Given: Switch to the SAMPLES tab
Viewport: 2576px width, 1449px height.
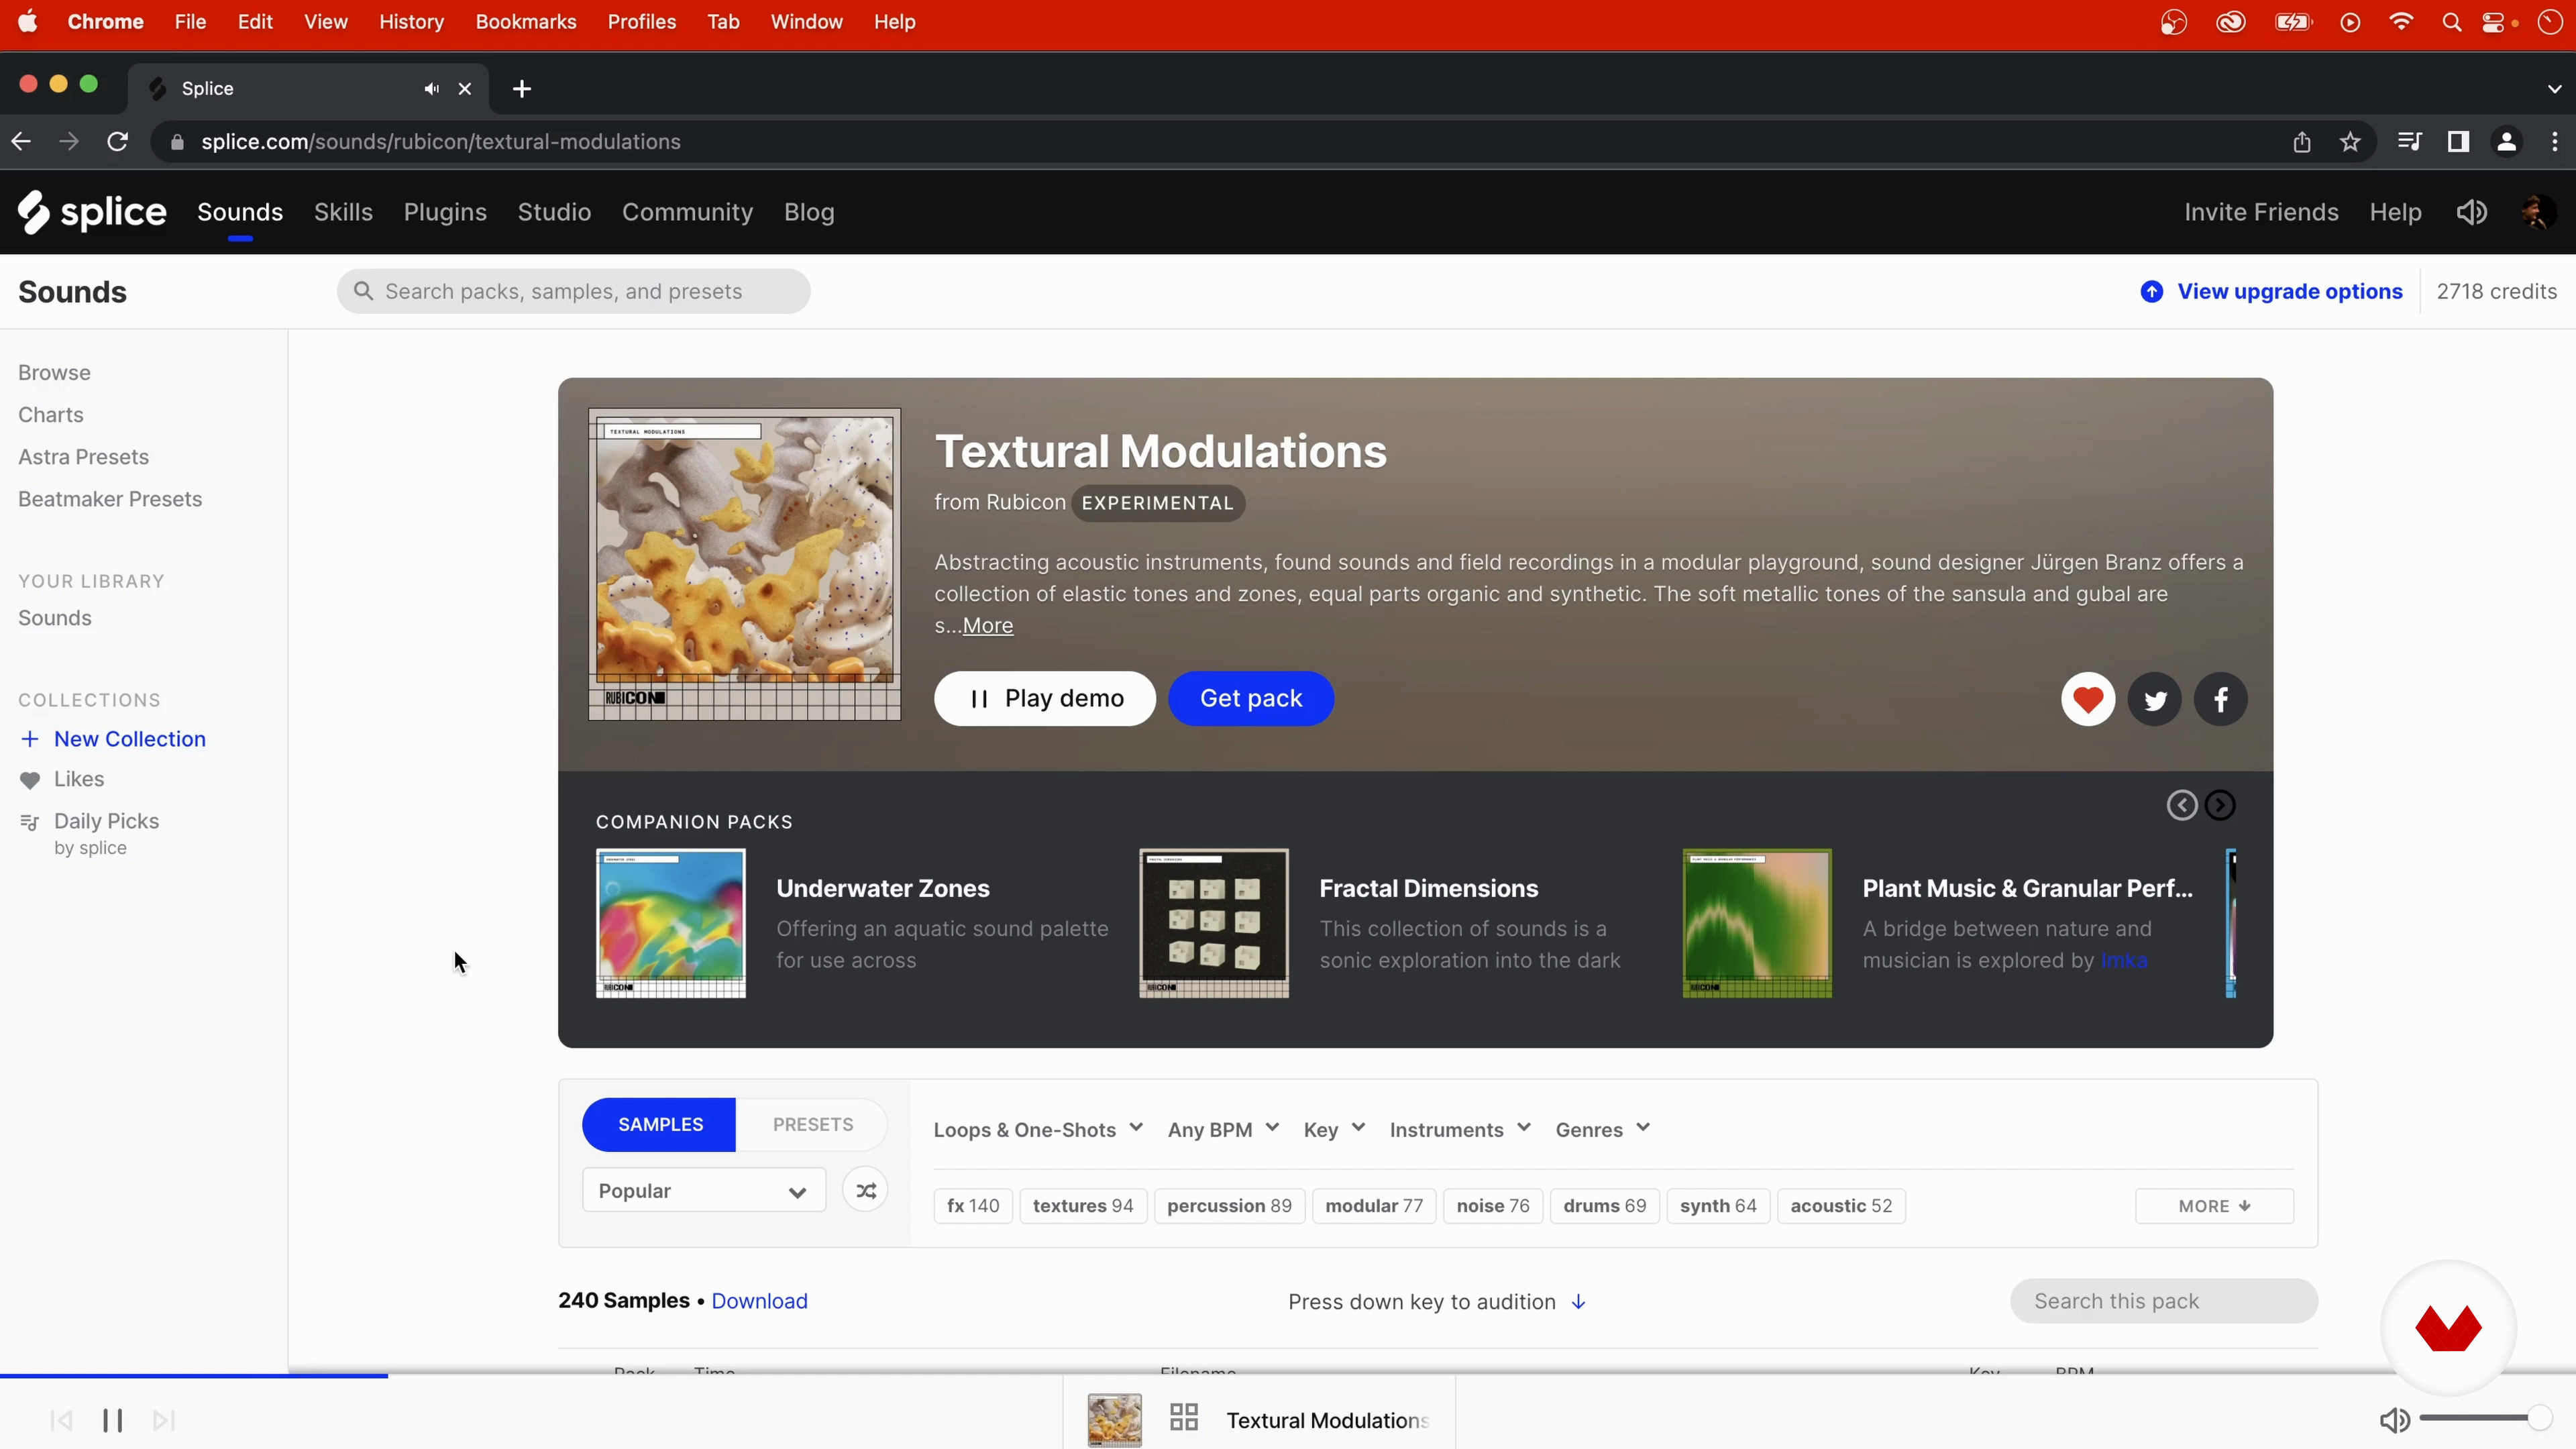Looking at the screenshot, I should pyautogui.click(x=660, y=1125).
